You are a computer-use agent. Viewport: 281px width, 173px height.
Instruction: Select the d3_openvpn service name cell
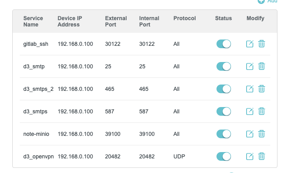[38, 157]
